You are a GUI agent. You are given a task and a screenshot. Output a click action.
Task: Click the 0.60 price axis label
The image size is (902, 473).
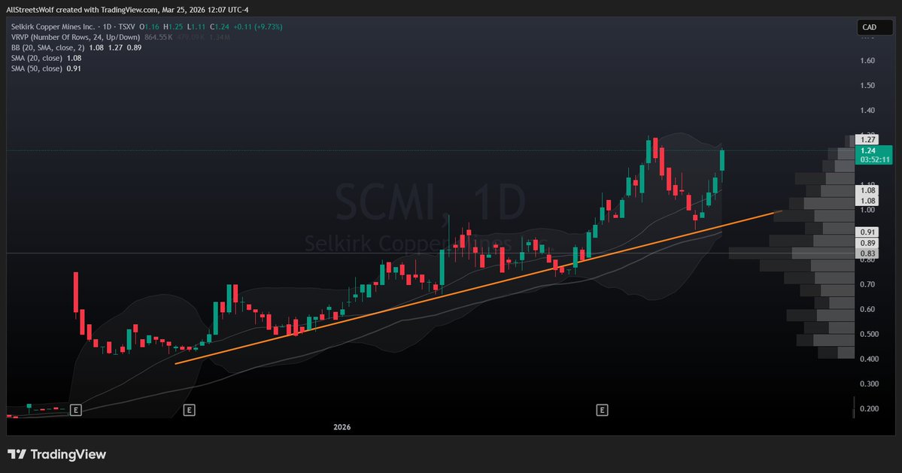tap(867, 309)
